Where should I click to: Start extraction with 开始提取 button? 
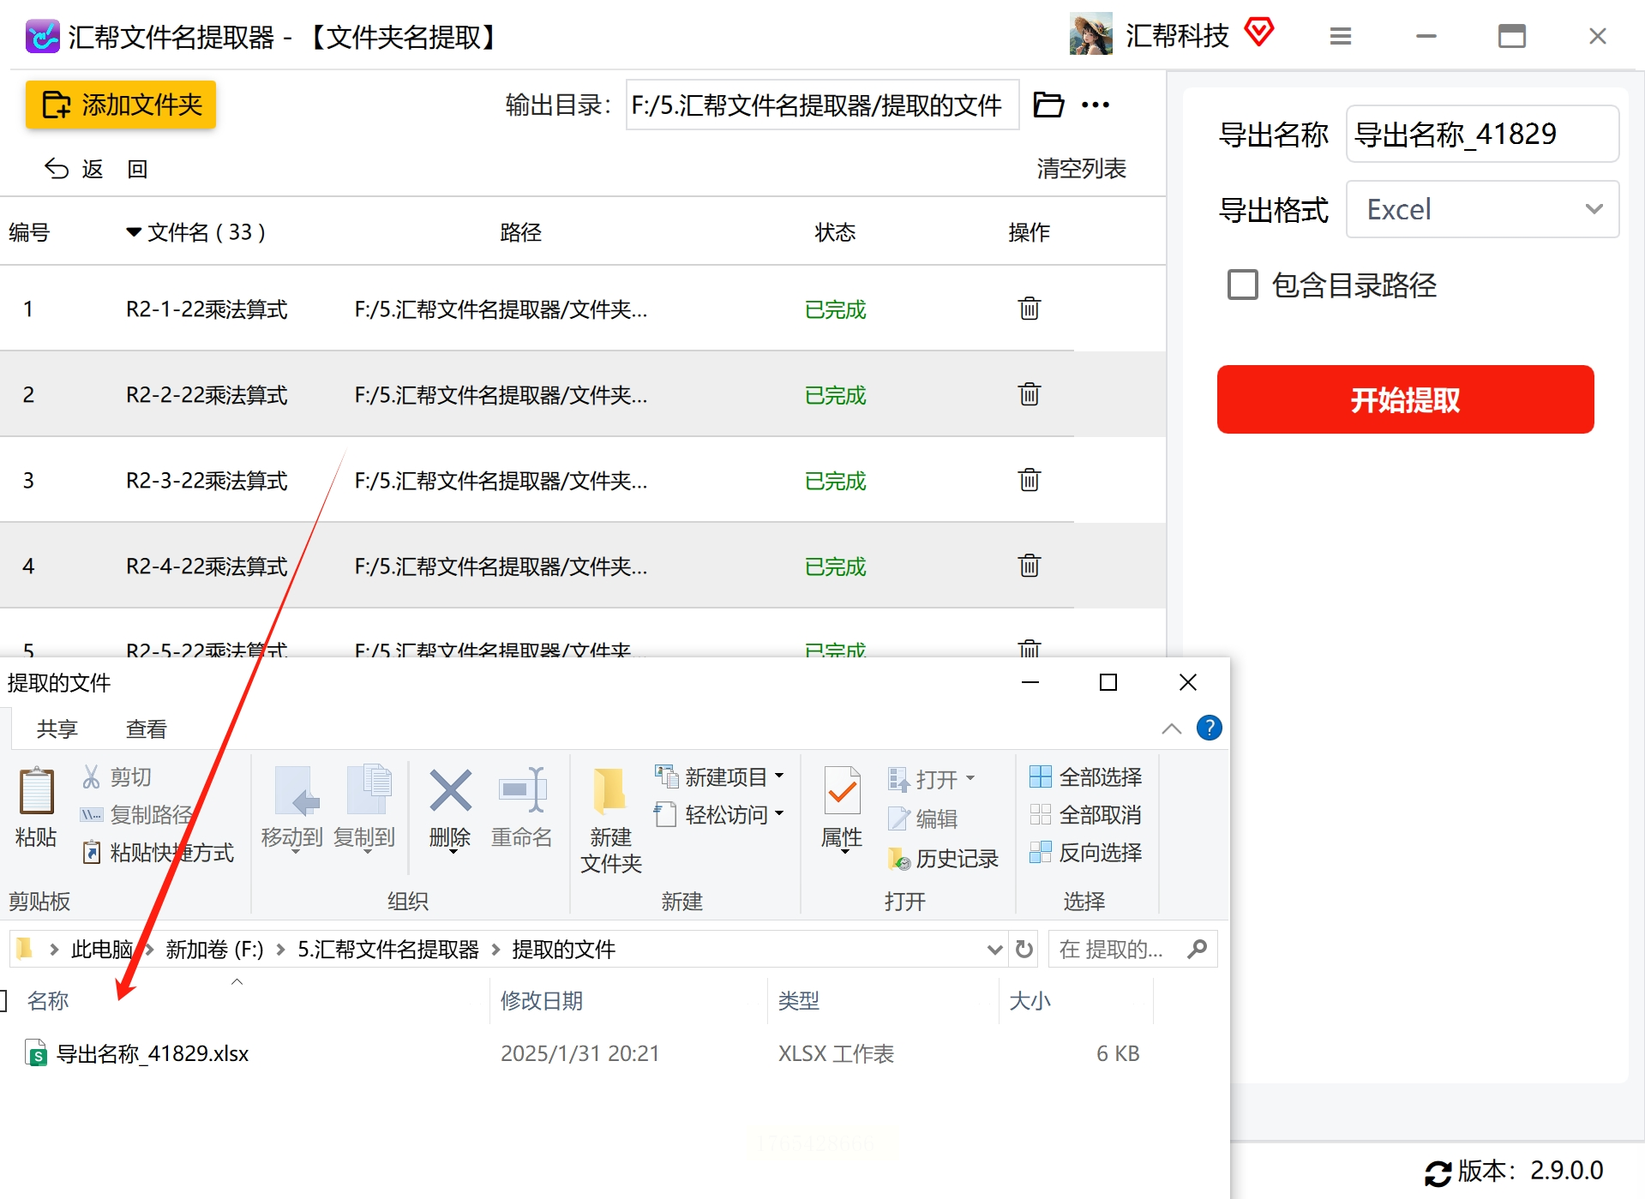point(1405,399)
